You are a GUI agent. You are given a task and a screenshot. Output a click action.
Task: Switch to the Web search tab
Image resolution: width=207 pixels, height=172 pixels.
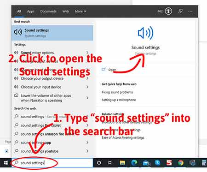click(x=65, y=12)
